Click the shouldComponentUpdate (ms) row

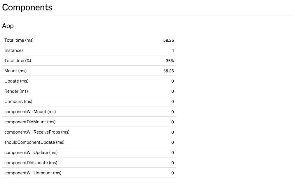89,142
